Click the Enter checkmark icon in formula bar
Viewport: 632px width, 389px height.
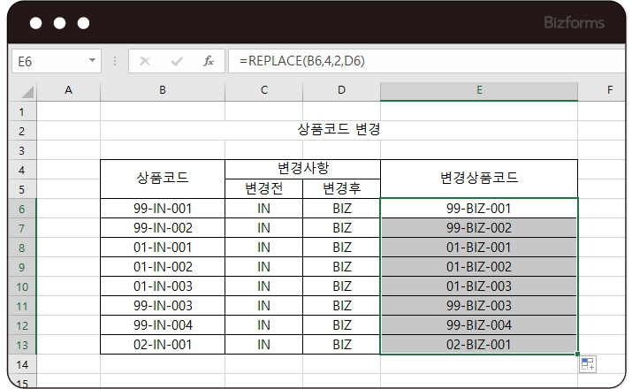tap(177, 61)
